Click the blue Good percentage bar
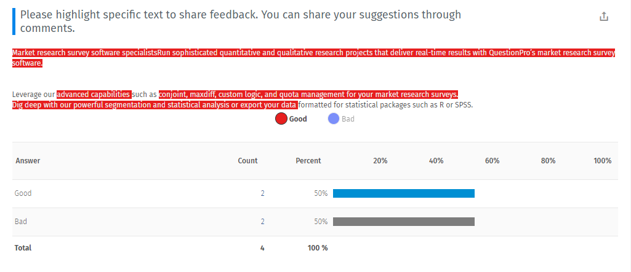 (x=403, y=193)
